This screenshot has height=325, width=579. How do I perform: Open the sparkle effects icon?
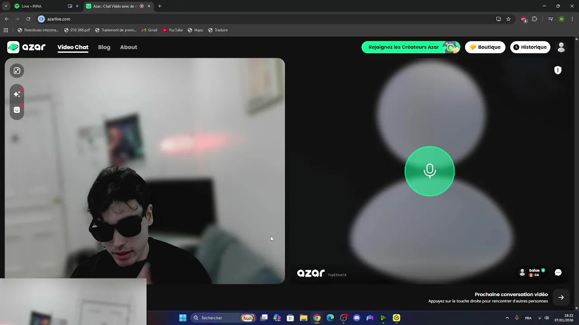point(17,94)
